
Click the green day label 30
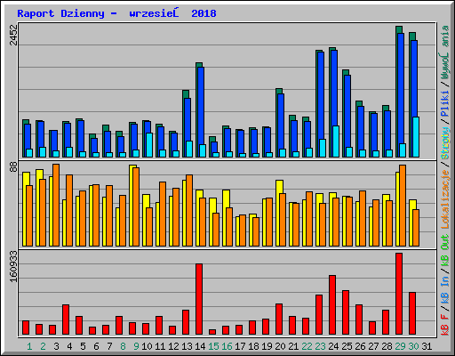[x=413, y=346]
